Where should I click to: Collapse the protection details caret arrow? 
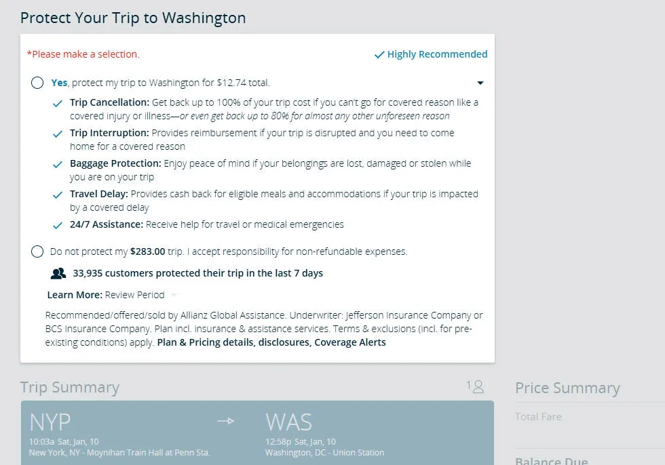click(x=480, y=83)
